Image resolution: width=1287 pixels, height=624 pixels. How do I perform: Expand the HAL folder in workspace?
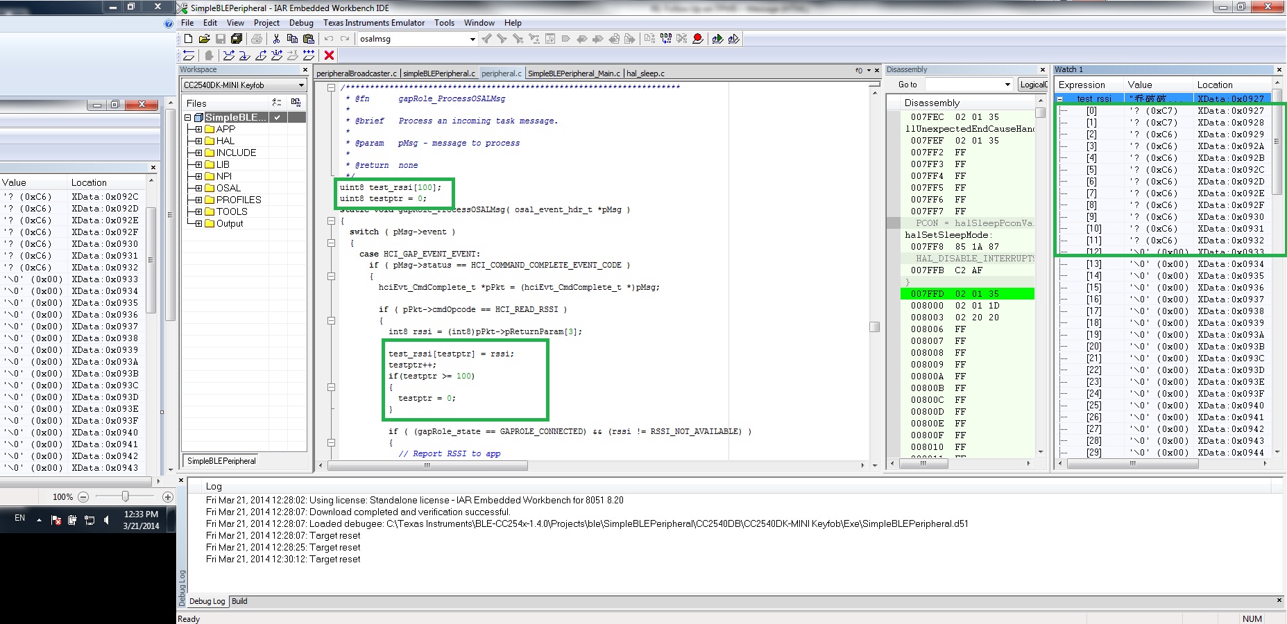coord(198,141)
